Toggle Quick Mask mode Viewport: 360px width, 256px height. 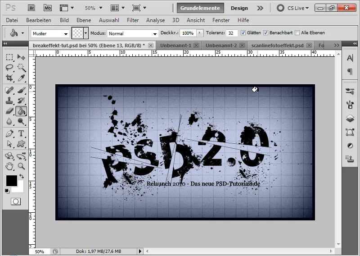click(x=16, y=201)
